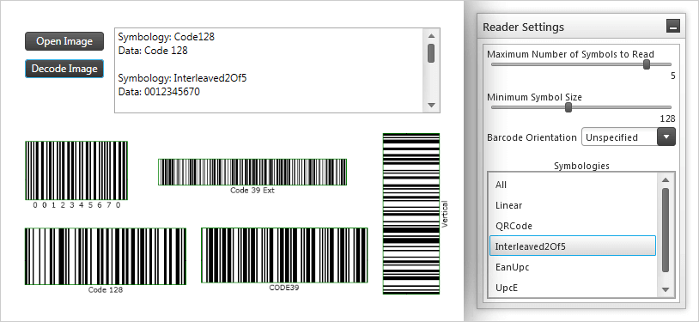Click the Maximum Number of Symbols slider thumb
This screenshot has height=322, width=699.
point(647,64)
